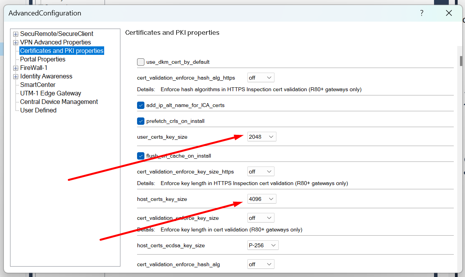Viewport: 465px width, 277px height.
Task: Select Portal Properties in the tree
Action: (43, 59)
